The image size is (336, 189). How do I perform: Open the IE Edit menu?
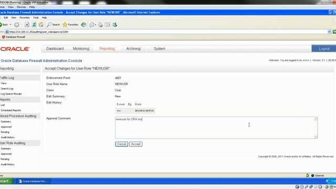6,17
